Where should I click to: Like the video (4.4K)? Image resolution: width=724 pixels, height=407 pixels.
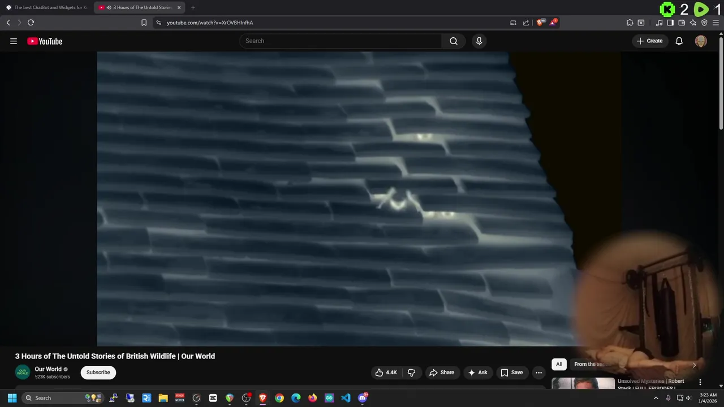click(x=386, y=373)
